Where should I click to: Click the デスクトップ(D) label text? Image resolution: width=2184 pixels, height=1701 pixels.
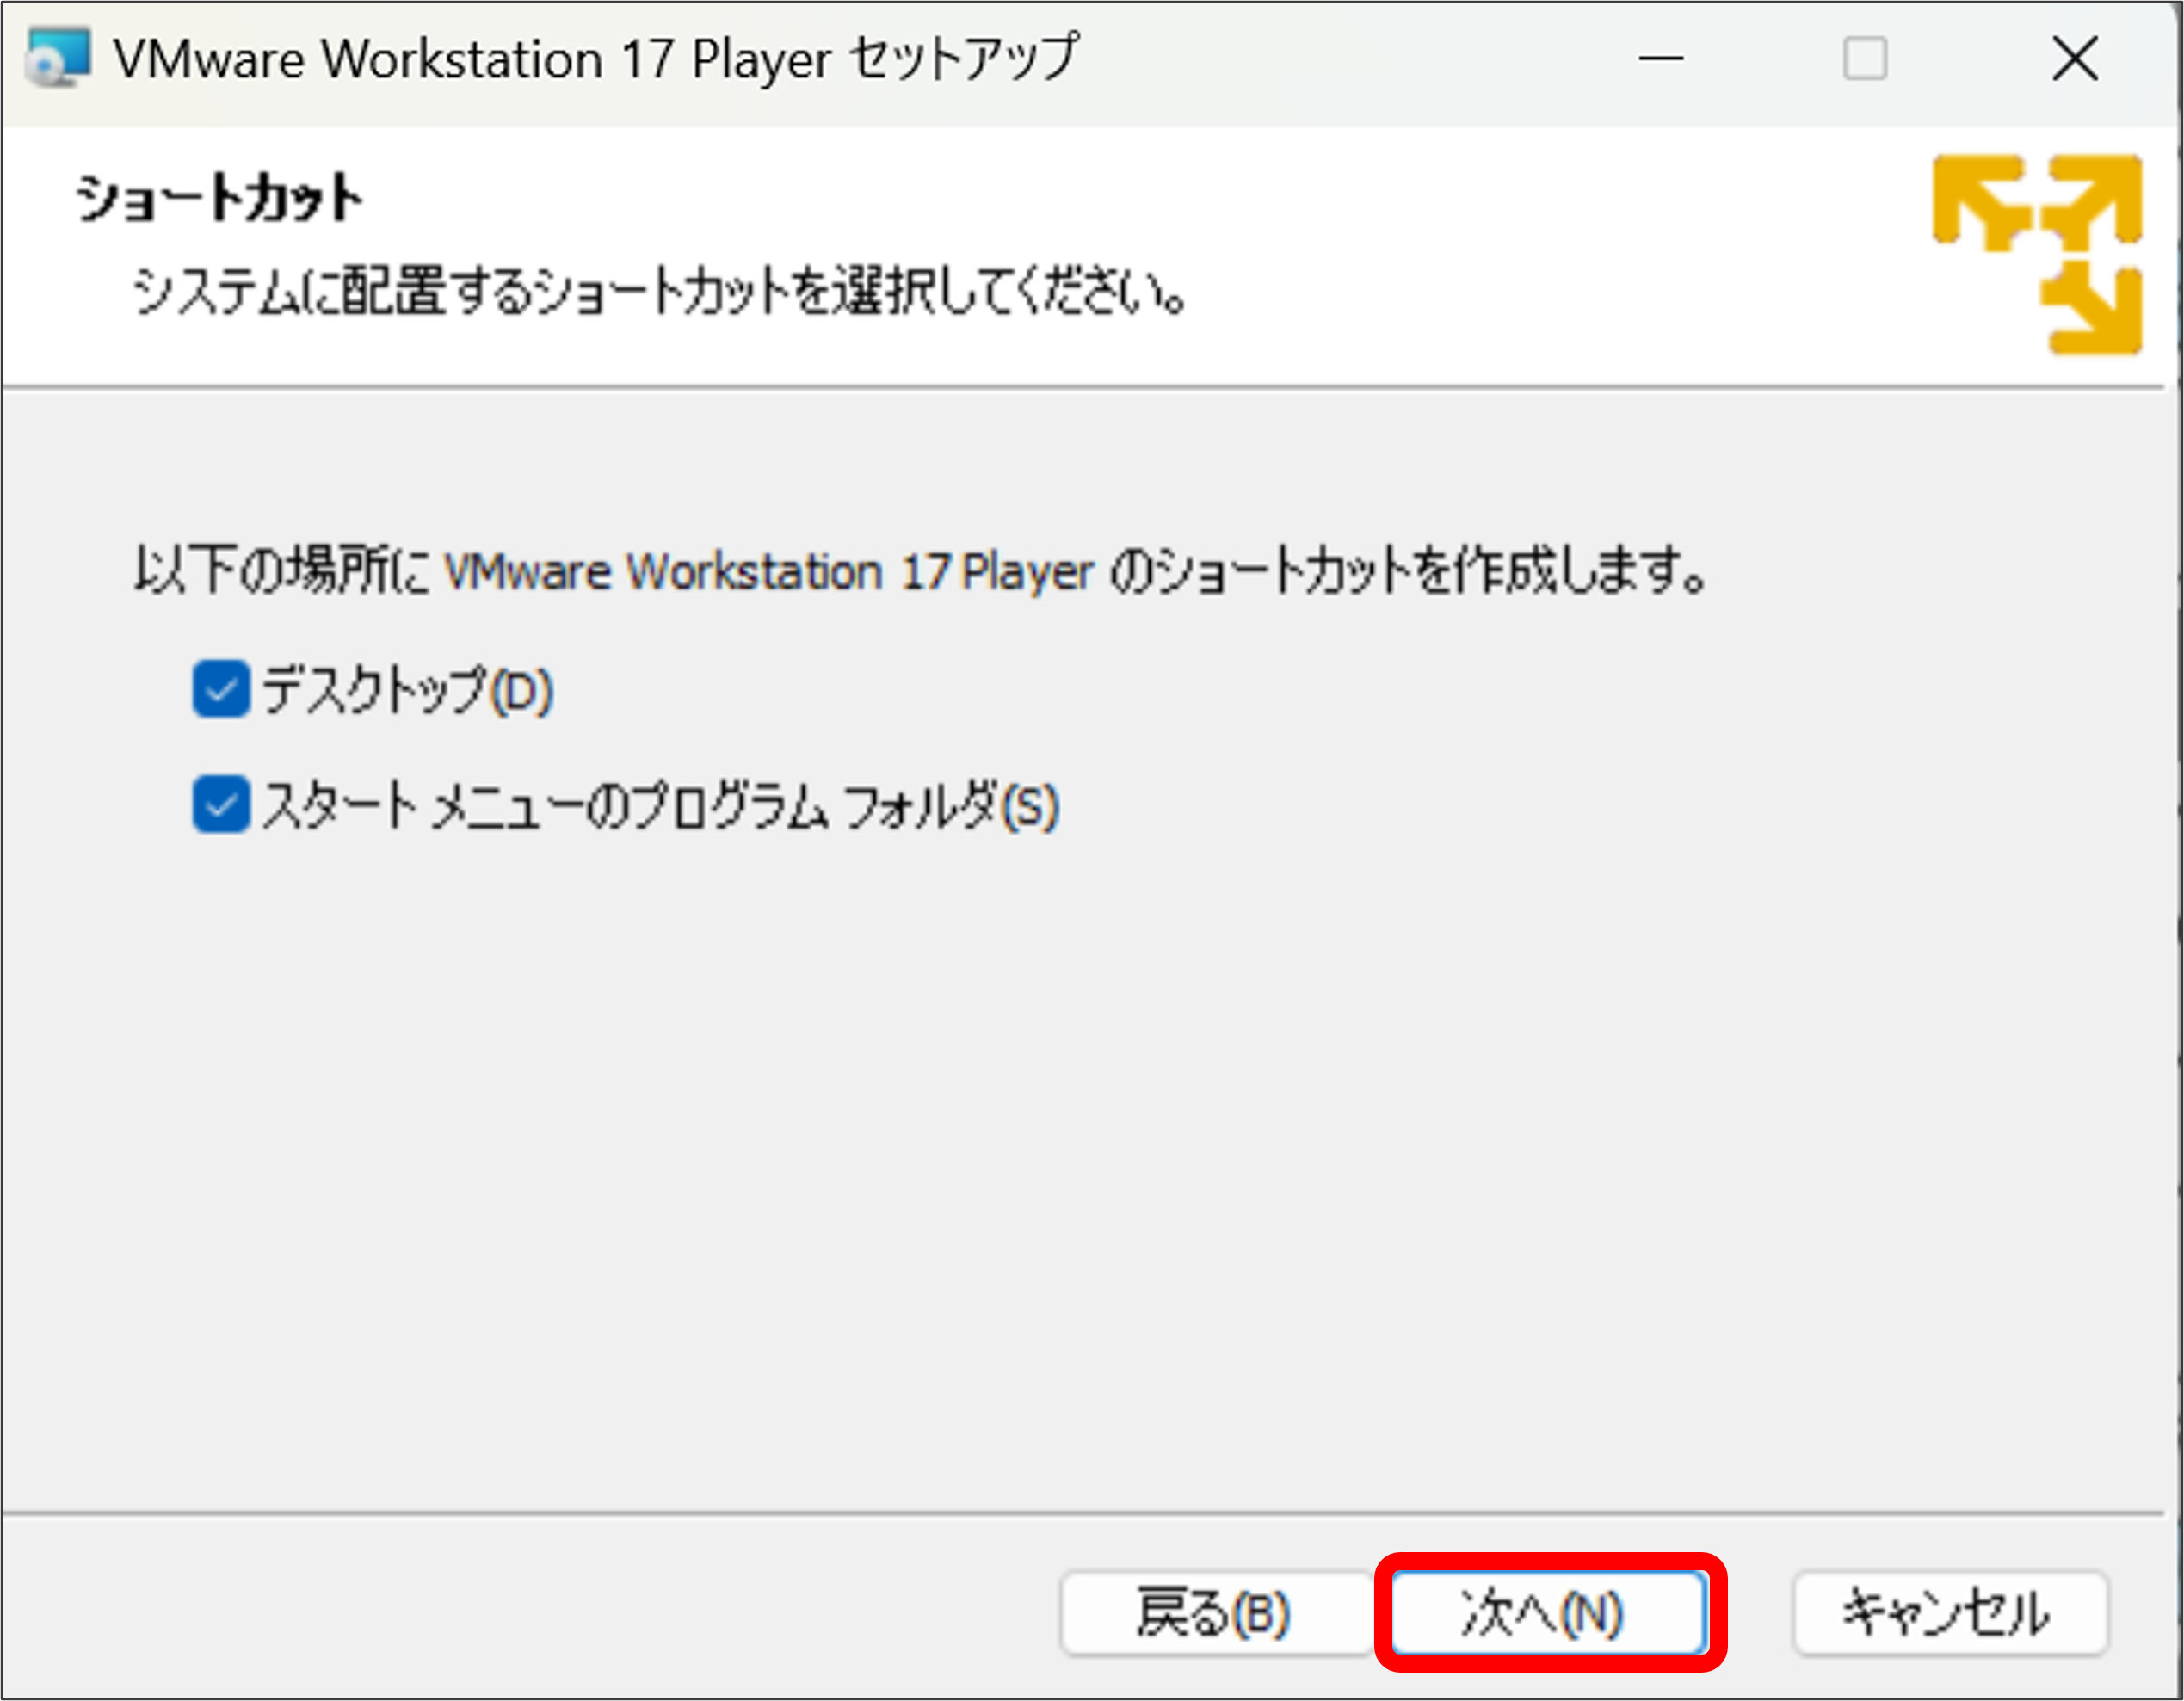pos(407,690)
